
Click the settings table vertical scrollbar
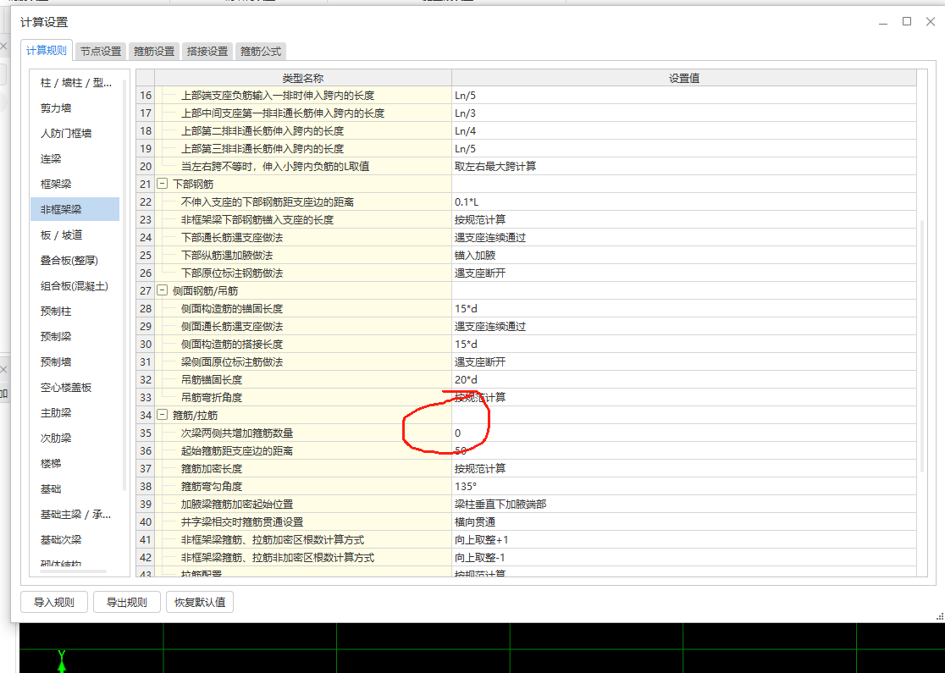(921, 346)
